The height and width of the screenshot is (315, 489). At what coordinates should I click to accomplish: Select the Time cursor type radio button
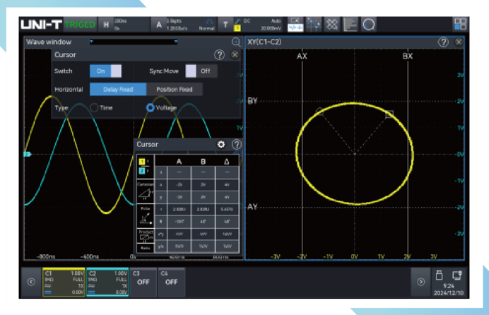point(94,108)
